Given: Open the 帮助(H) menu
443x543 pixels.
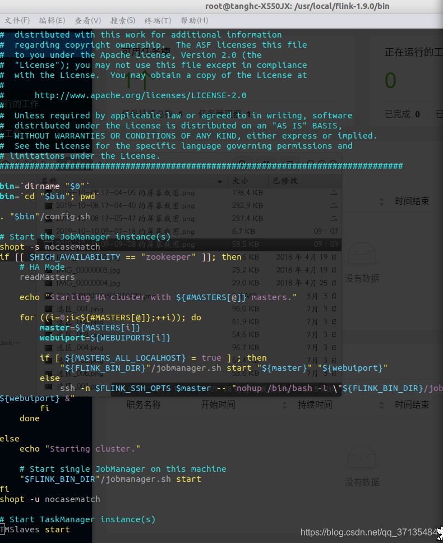Looking at the screenshot, I should coord(194,20).
